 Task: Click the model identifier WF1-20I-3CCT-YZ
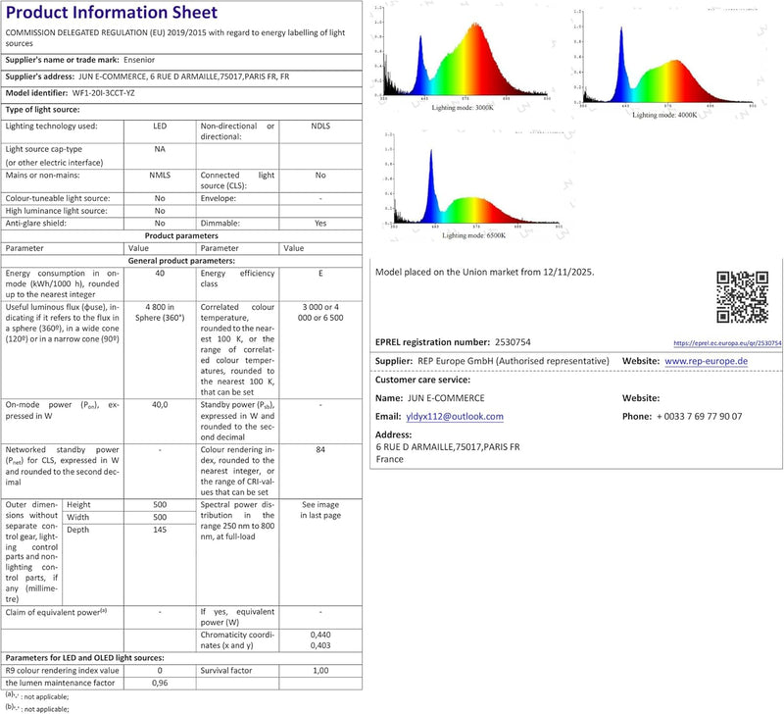coord(104,93)
